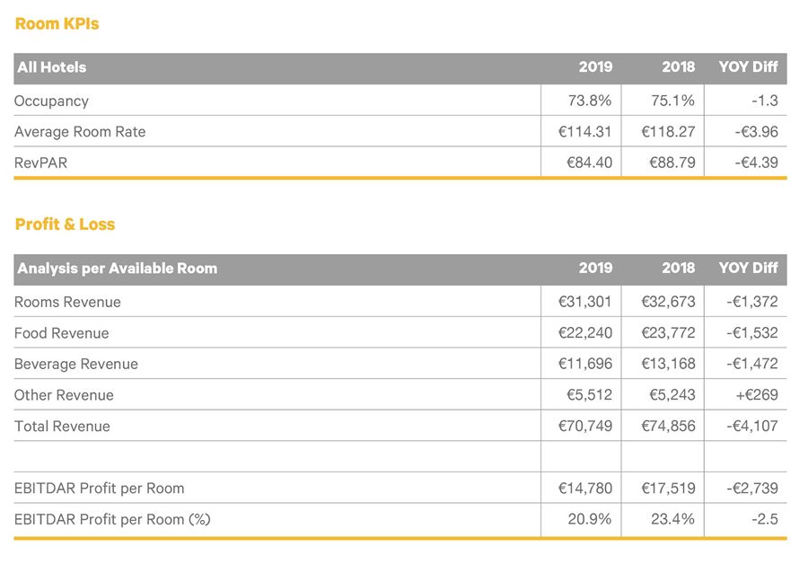Select the EBITDAR Profit per Room label
808x564 pixels.
click(x=100, y=489)
